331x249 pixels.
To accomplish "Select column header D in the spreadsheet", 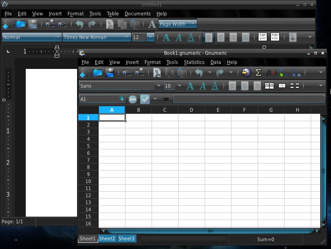I will (191, 110).
